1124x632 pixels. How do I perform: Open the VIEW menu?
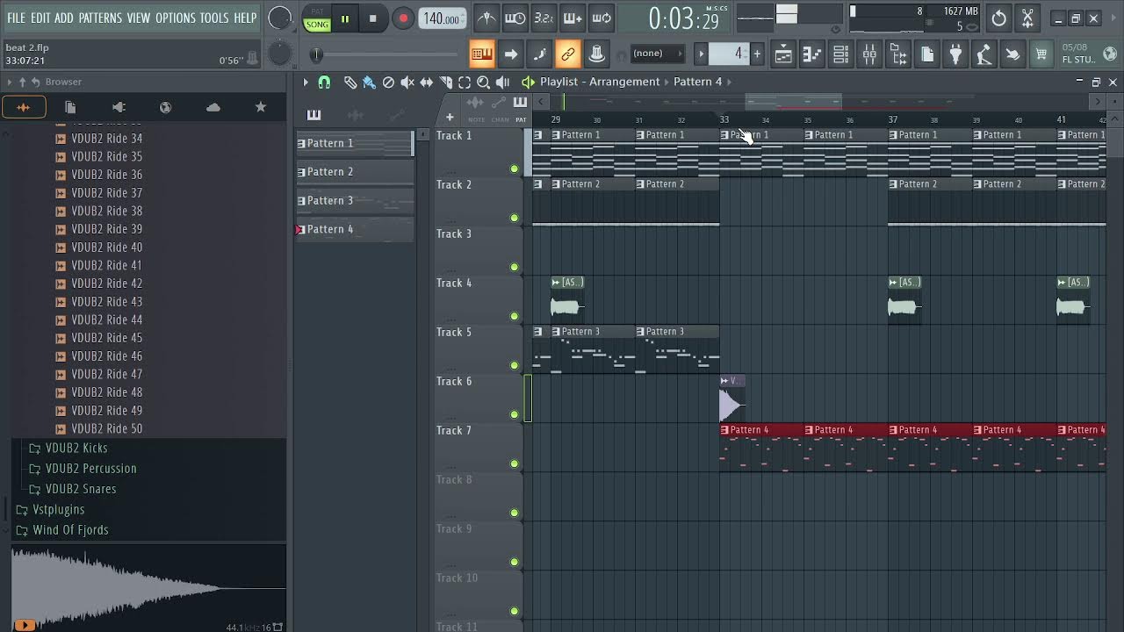139,18
